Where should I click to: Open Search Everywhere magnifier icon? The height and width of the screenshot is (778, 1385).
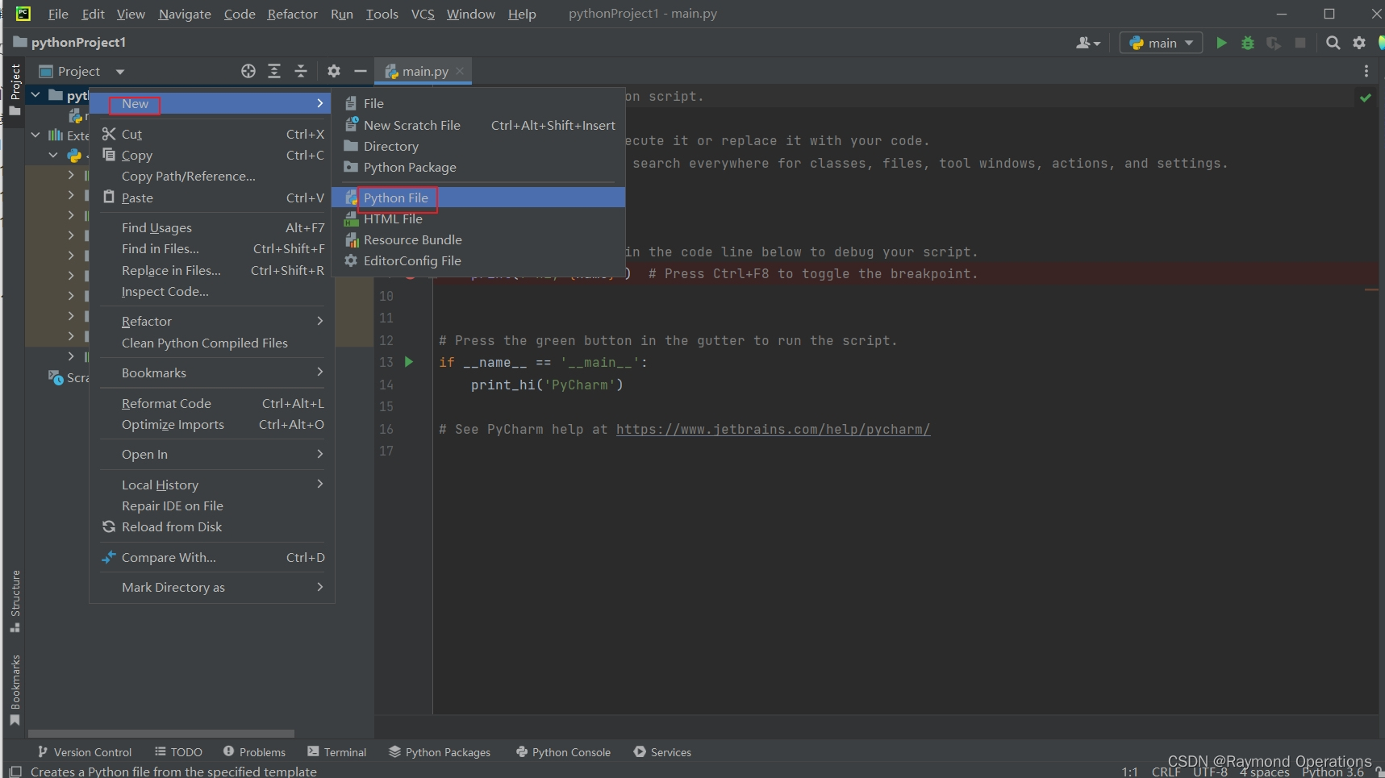click(x=1333, y=43)
